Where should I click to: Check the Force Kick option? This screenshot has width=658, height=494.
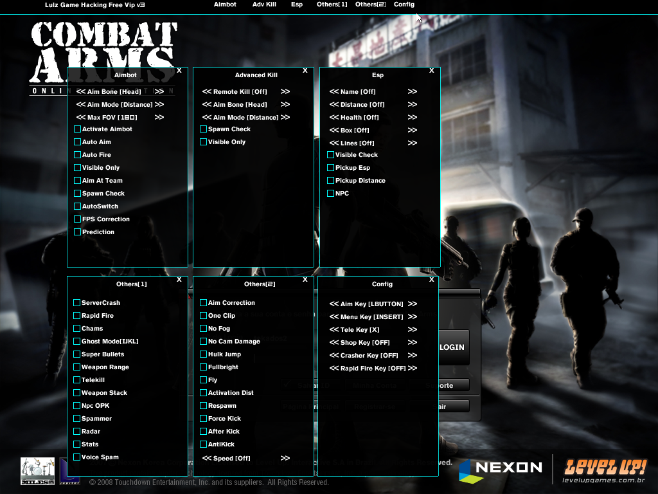[203, 418]
